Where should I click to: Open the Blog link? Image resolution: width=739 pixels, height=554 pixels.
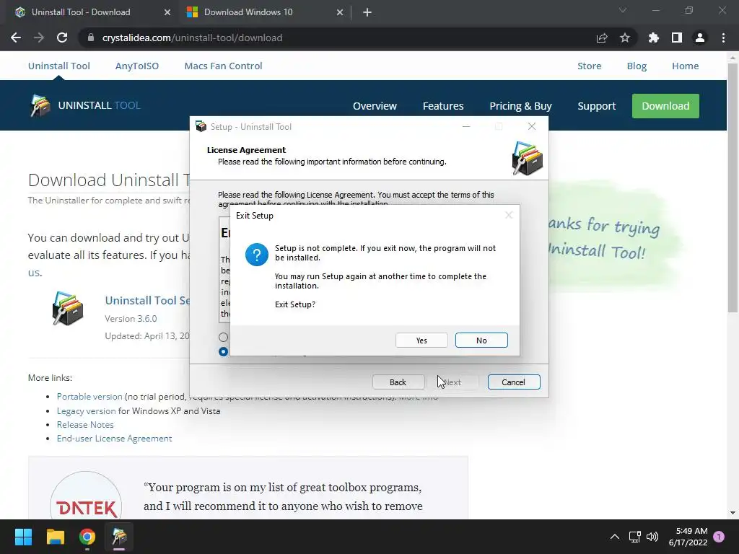[x=637, y=66]
